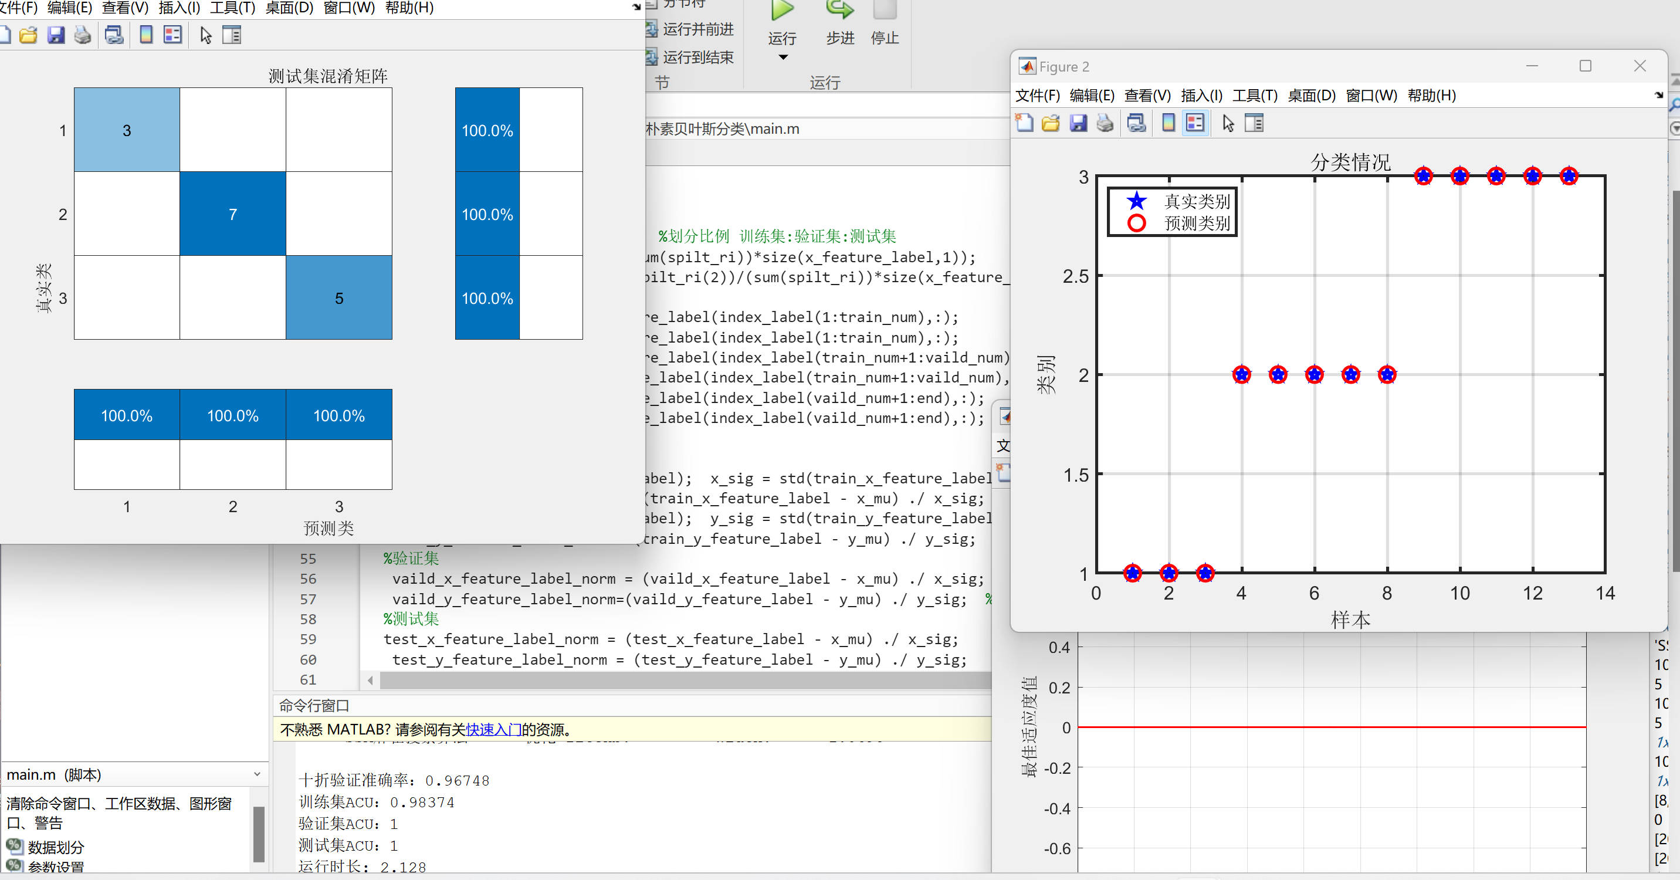Open 工具(T) menu in confusion matrix figure
Viewport: 1680px width, 880px height.
(232, 8)
